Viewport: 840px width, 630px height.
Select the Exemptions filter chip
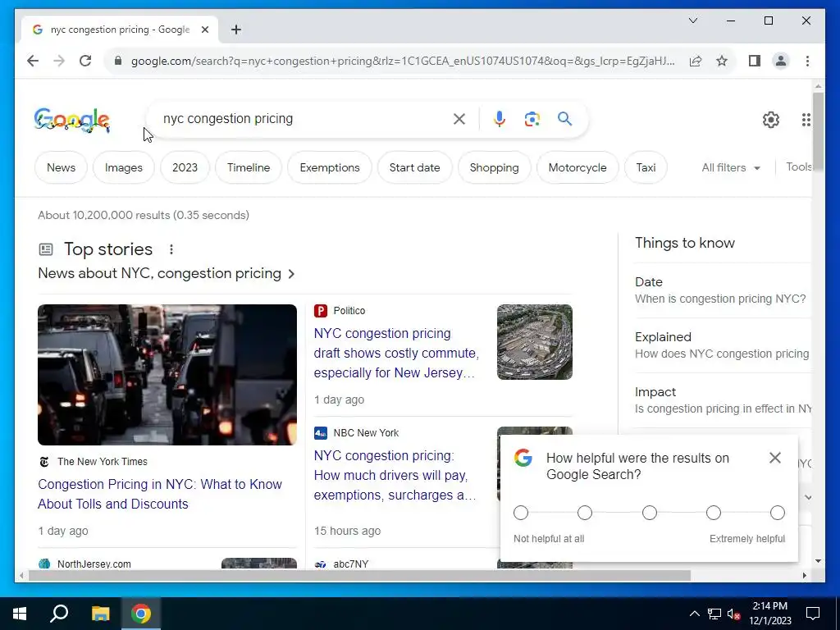click(330, 167)
